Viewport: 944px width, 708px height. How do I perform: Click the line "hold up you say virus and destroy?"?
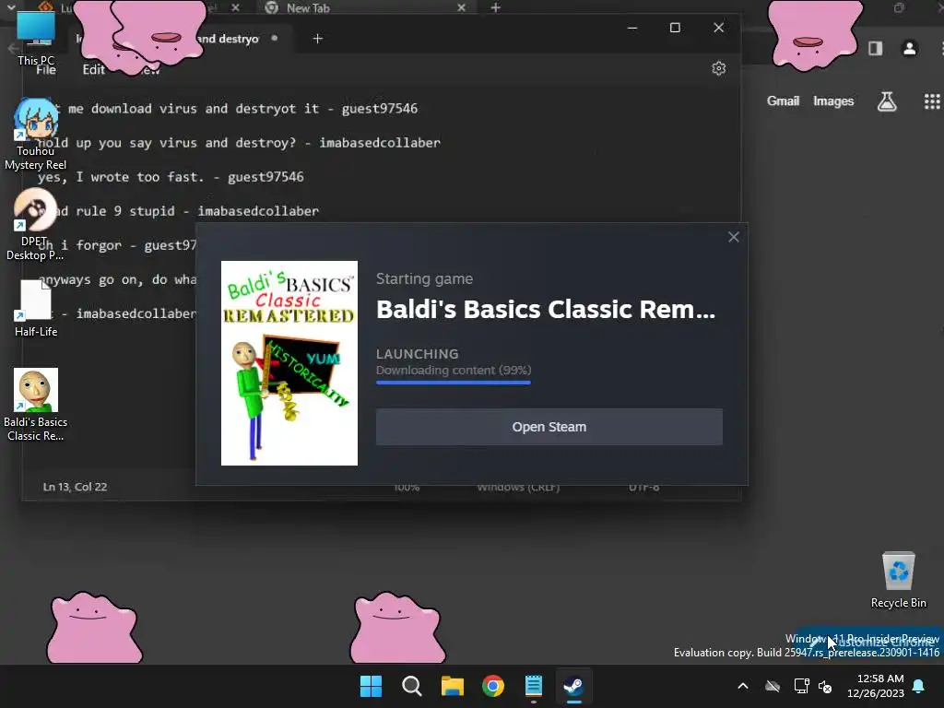pyautogui.click(x=239, y=143)
